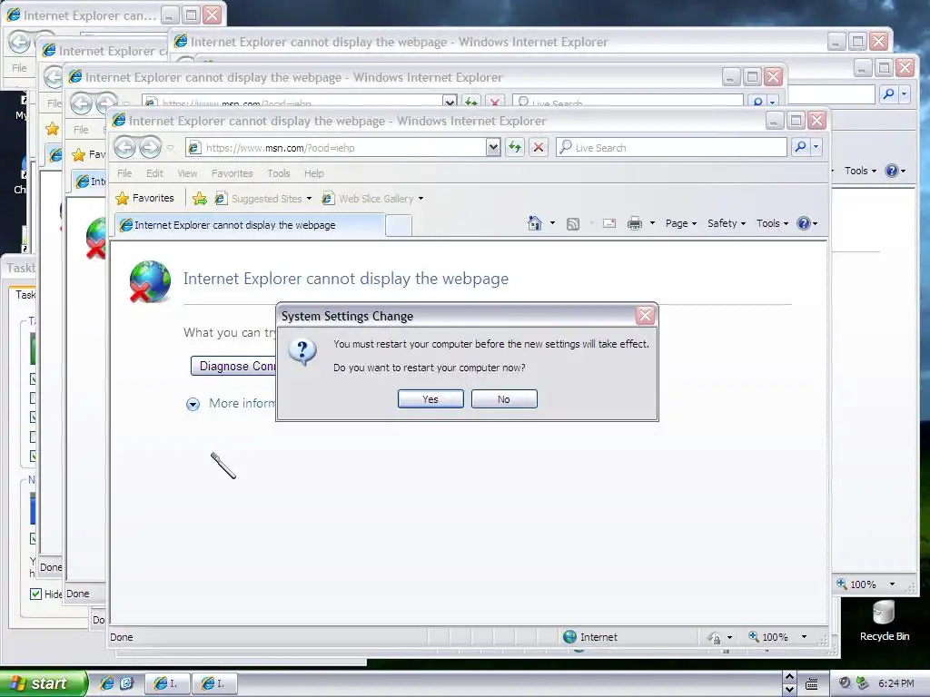Click search magnifier icon in back IE window
Screen dimensions: 930x697
coord(888,93)
